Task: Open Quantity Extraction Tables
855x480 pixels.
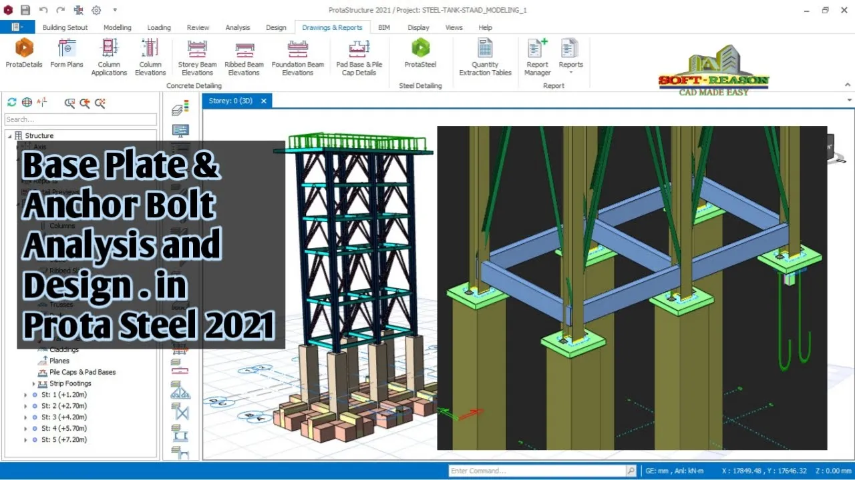Action: click(485, 57)
